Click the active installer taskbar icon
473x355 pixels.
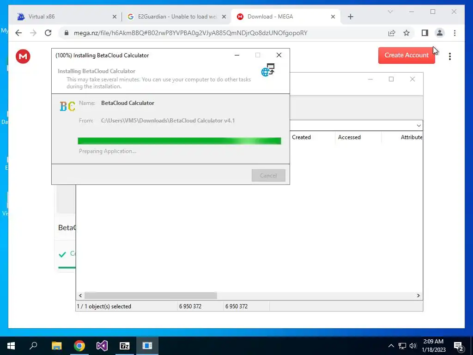click(147, 346)
